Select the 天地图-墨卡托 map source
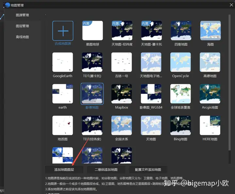235x194 pixels. click(x=151, y=31)
